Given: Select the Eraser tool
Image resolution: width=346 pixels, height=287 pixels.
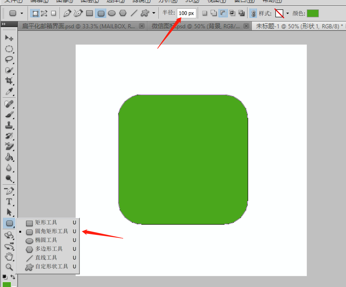Looking at the screenshot, I should pyautogui.click(x=9, y=147).
